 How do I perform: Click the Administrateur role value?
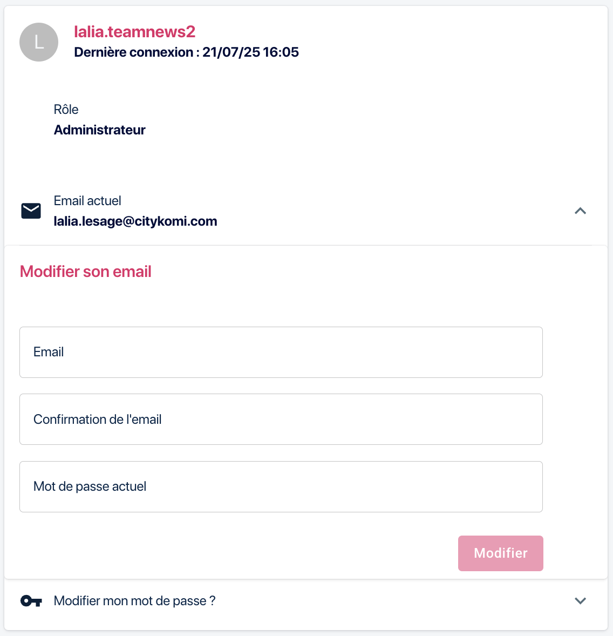click(99, 130)
